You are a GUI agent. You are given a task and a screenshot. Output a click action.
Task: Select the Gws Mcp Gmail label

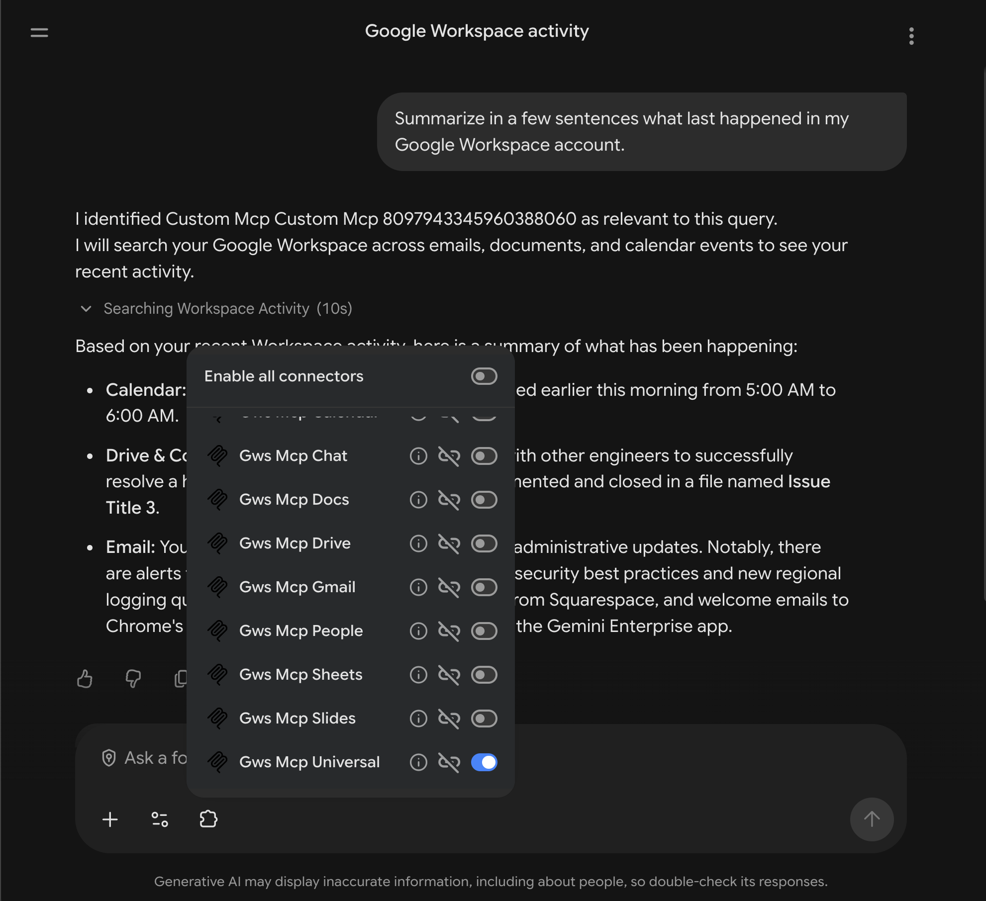point(297,587)
